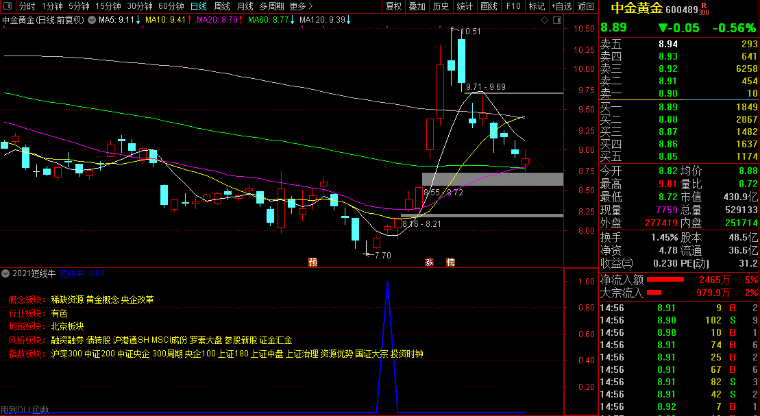Click the 8.16 - 8.21 gap label
The width and height of the screenshot is (760, 416).
(x=421, y=224)
